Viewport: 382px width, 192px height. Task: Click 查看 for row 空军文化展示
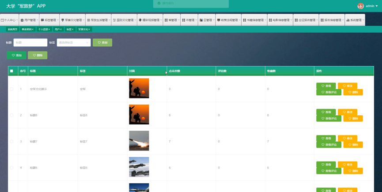[326, 86]
